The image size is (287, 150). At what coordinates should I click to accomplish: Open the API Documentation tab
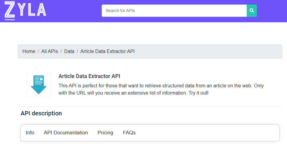(x=66, y=133)
